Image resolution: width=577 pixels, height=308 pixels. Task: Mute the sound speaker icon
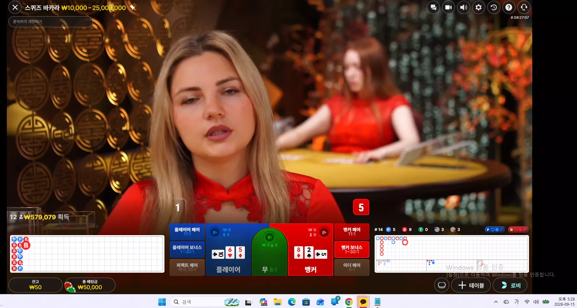pyautogui.click(x=463, y=7)
